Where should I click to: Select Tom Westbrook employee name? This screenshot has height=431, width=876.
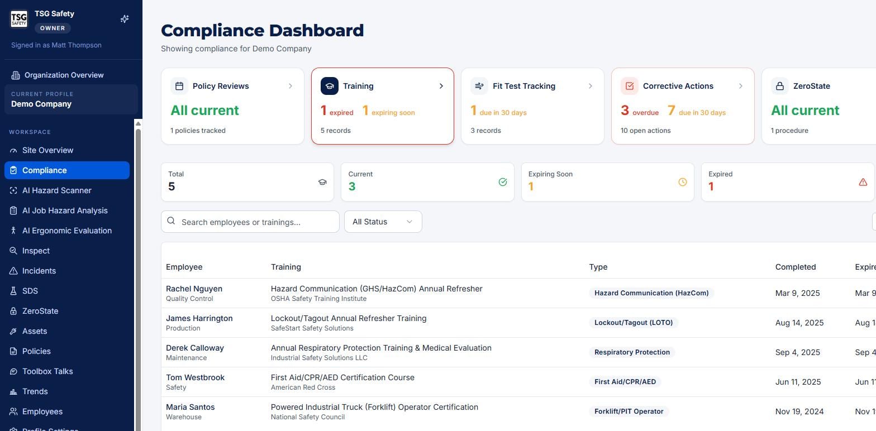point(195,377)
